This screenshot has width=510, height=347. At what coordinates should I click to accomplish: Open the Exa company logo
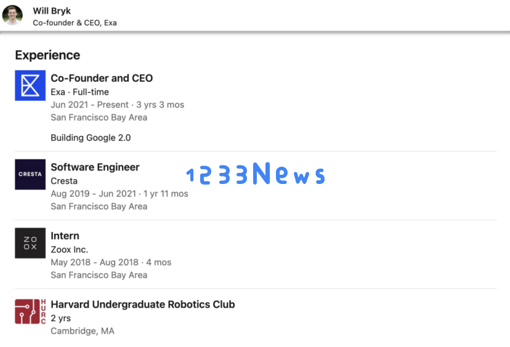[30, 86]
